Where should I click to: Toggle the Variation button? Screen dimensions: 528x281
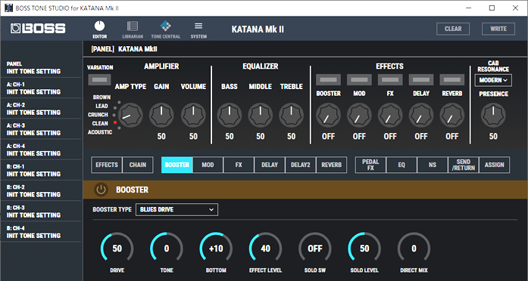(x=100, y=79)
